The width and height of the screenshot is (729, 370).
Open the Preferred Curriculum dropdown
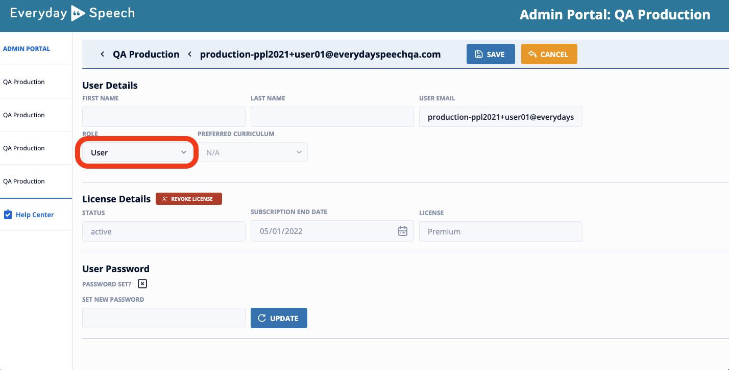(x=253, y=152)
